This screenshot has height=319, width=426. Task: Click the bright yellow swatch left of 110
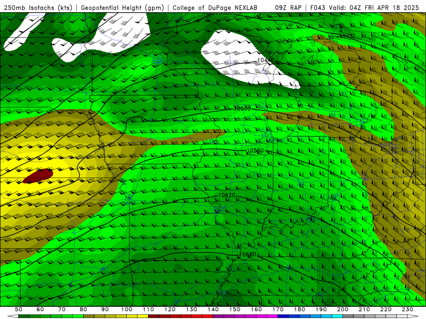click(x=143, y=316)
